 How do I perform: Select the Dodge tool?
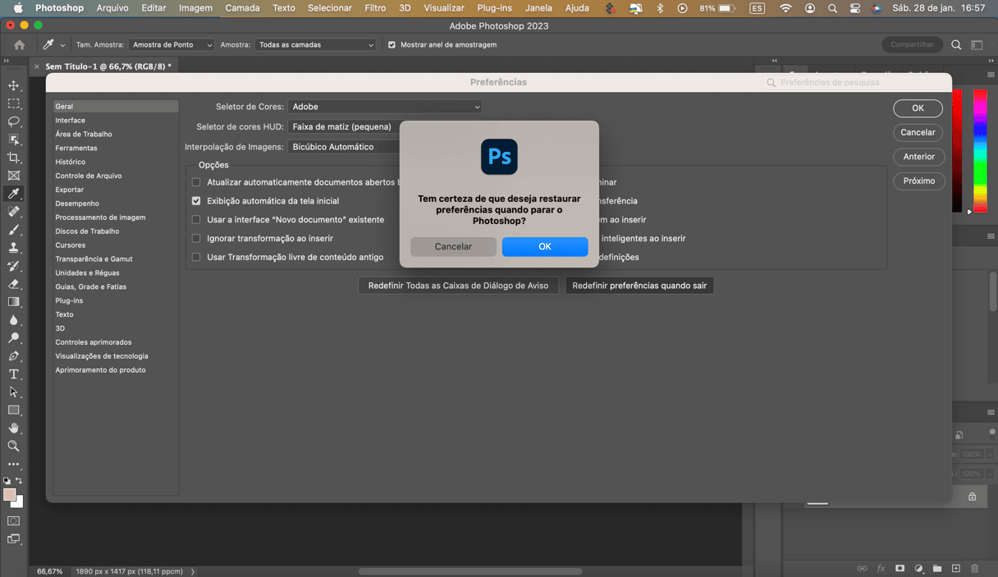[14, 338]
